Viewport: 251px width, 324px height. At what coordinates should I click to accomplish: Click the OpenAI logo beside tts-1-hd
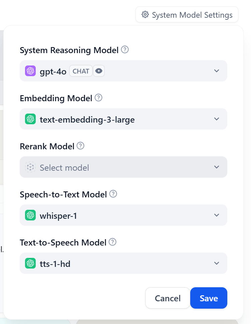[30, 263]
